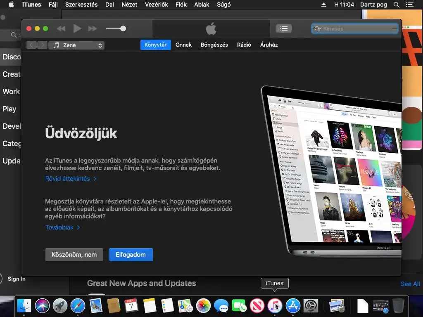Open the Súgó menu
Viewport: 423px width, 317px height.
(x=224, y=5)
